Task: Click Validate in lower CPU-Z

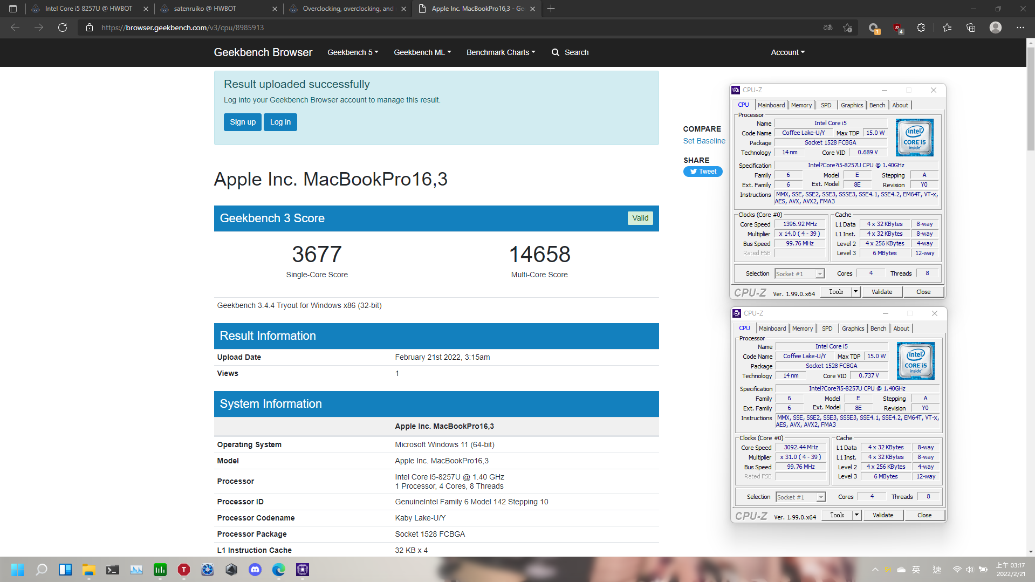Action: [x=883, y=515]
